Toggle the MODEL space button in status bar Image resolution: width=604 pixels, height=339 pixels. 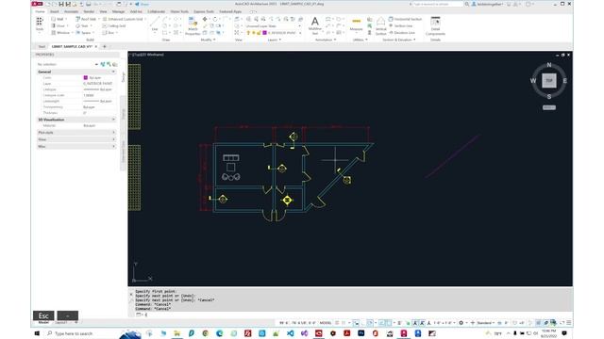point(326,323)
